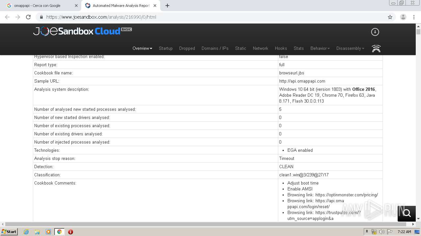The height and width of the screenshot is (236, 421).
Task: Click the Windows Start button
Action: pyautogui.click(x=9, y=232)
